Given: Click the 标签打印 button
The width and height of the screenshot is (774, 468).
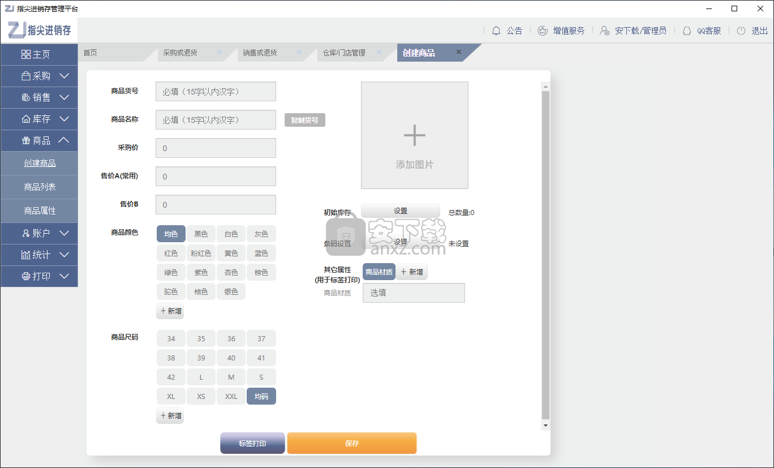Looking at the screenshot, I should click(x=252, y=443).
